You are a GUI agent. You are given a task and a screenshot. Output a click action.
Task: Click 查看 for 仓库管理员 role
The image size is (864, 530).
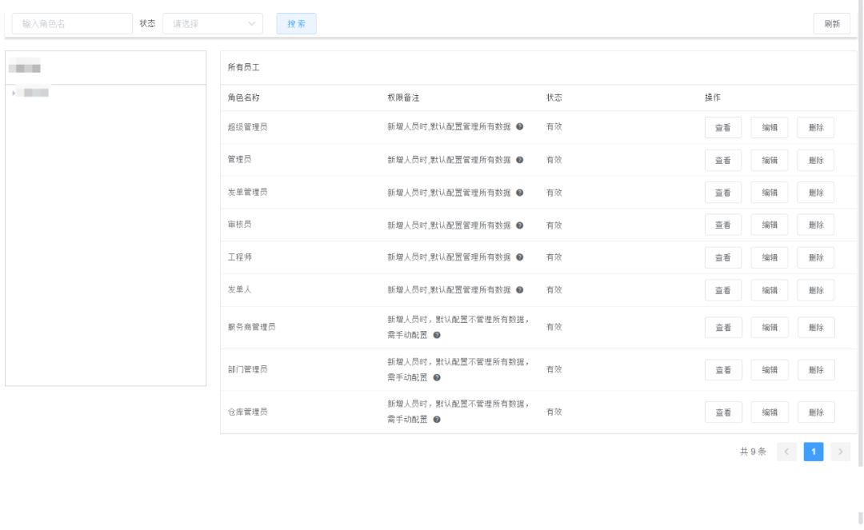pos(723,412)
